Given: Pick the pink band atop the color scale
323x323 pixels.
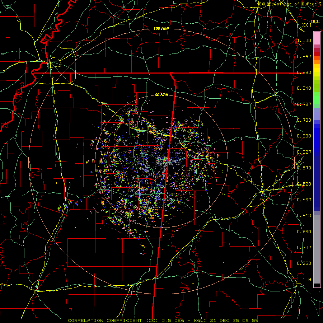Looking at the screenshot, I should click(317, 38).
